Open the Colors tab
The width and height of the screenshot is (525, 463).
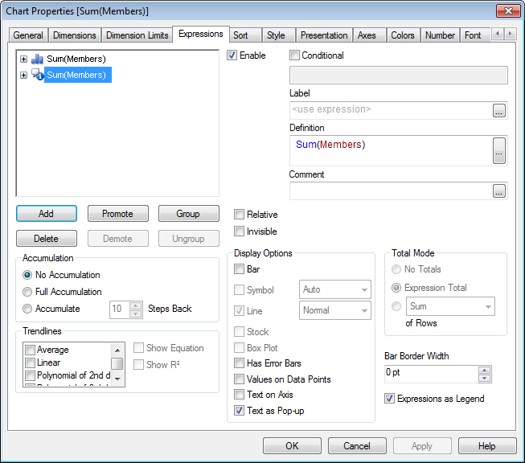pyautogui.click(x=403, y=35)
